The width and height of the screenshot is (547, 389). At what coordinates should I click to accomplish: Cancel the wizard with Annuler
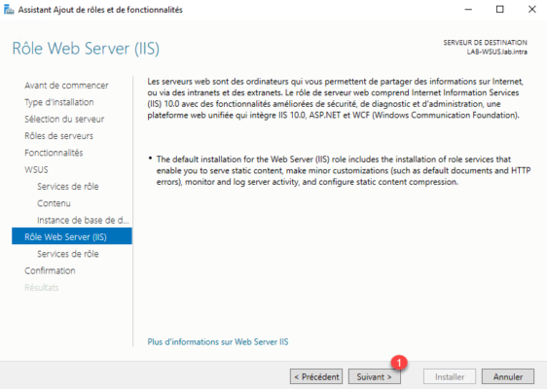tap(508, 376)
